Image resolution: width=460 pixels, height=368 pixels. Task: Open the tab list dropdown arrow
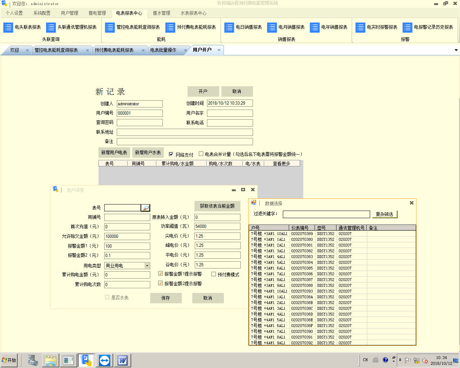point(456,50)
